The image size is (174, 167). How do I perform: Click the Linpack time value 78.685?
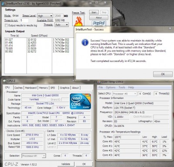(9, 48)
